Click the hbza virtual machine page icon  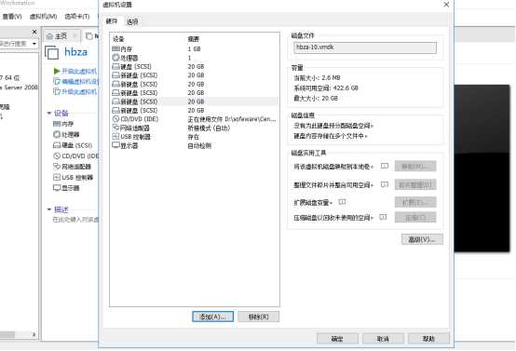tap(51, 53)
